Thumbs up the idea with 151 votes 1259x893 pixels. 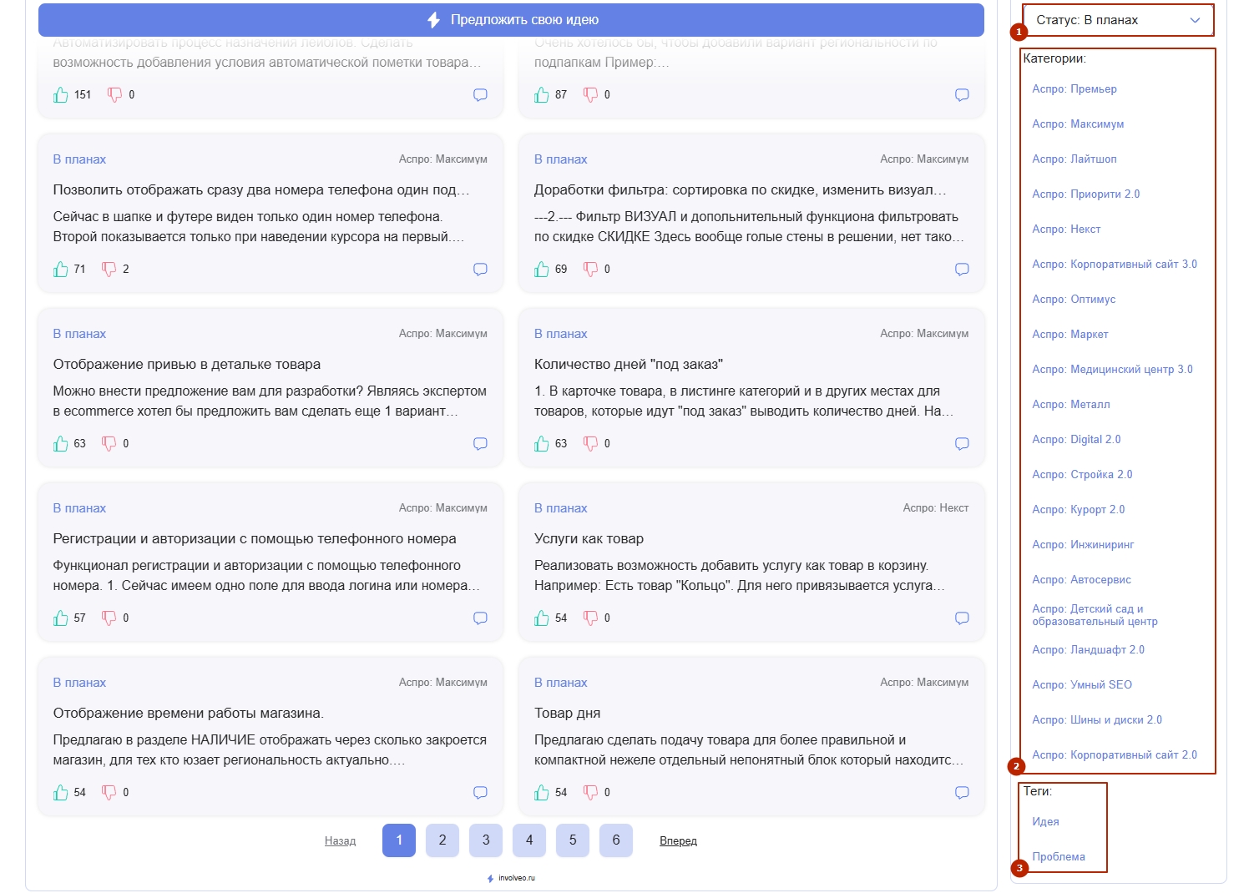61,94
